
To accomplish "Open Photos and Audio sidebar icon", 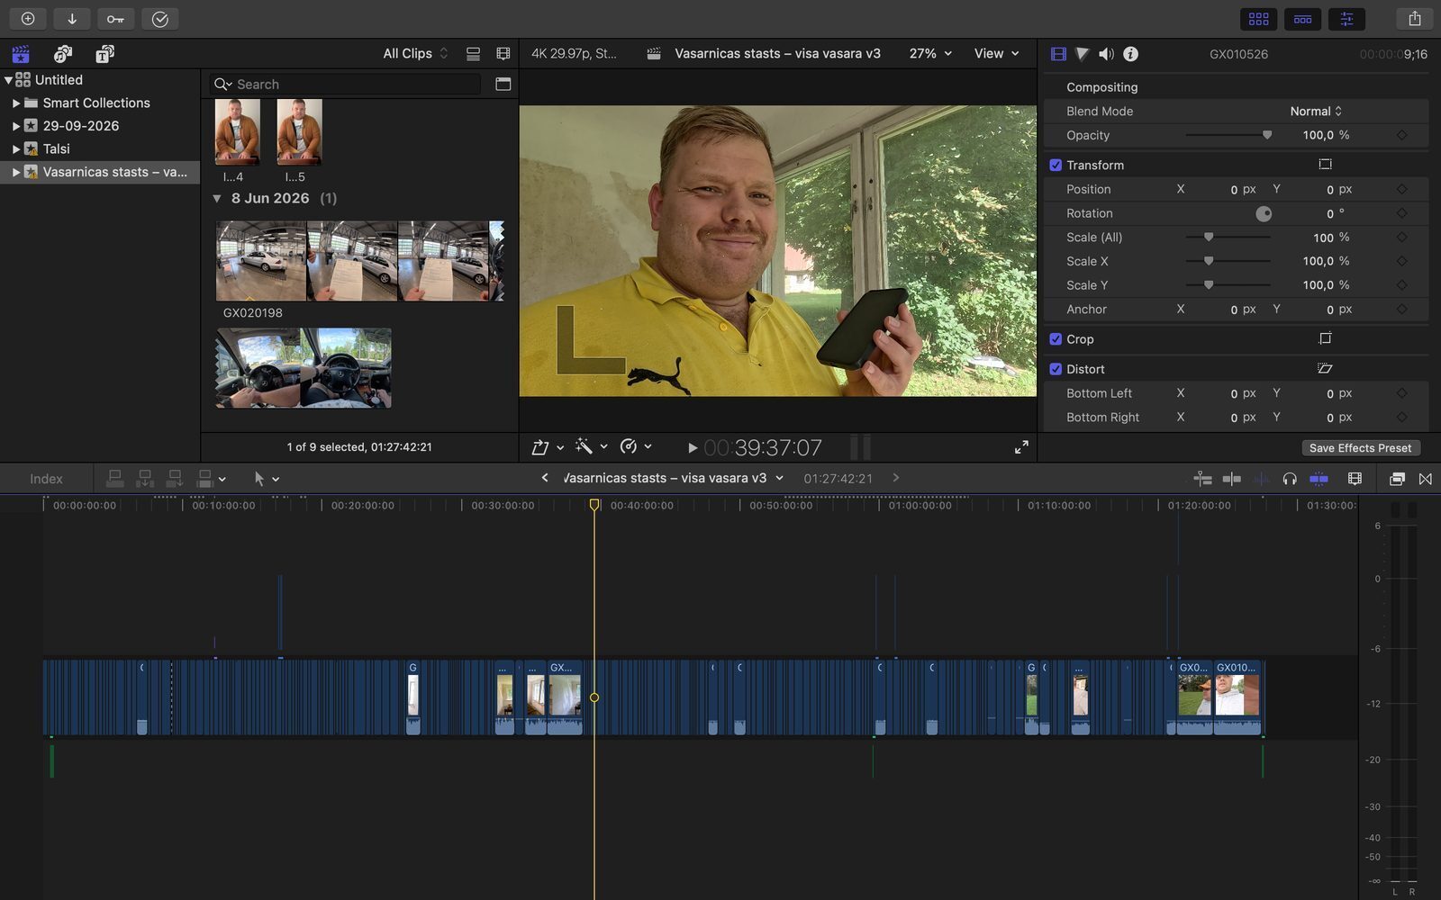I will coord(63,54).
